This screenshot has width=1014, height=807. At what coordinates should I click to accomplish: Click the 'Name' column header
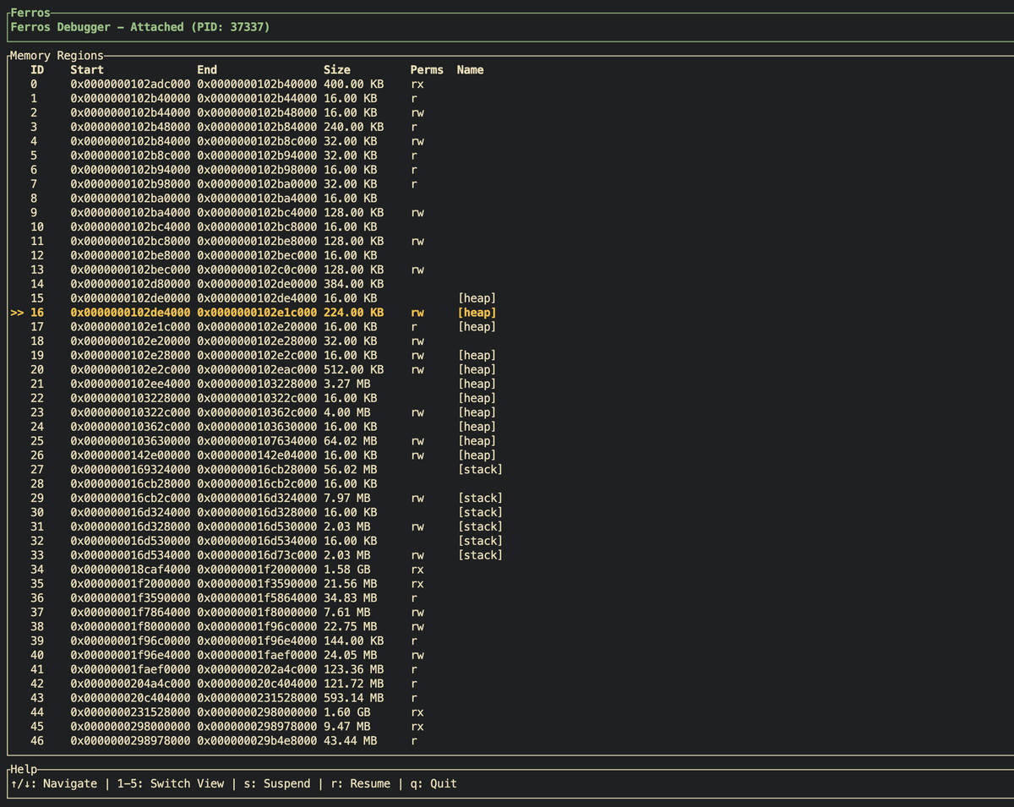(471, 70)
